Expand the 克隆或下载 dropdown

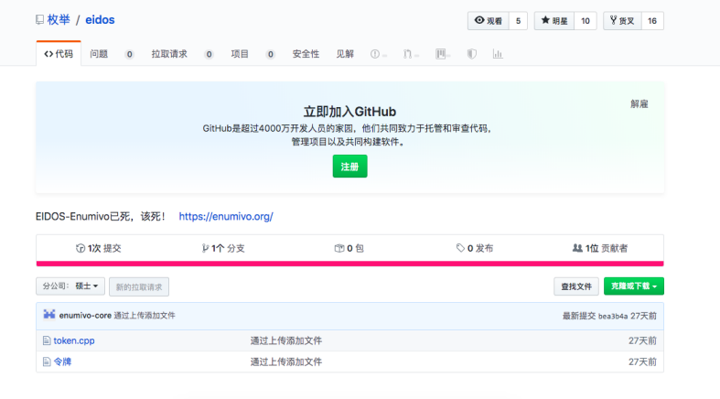coord(634,286)
